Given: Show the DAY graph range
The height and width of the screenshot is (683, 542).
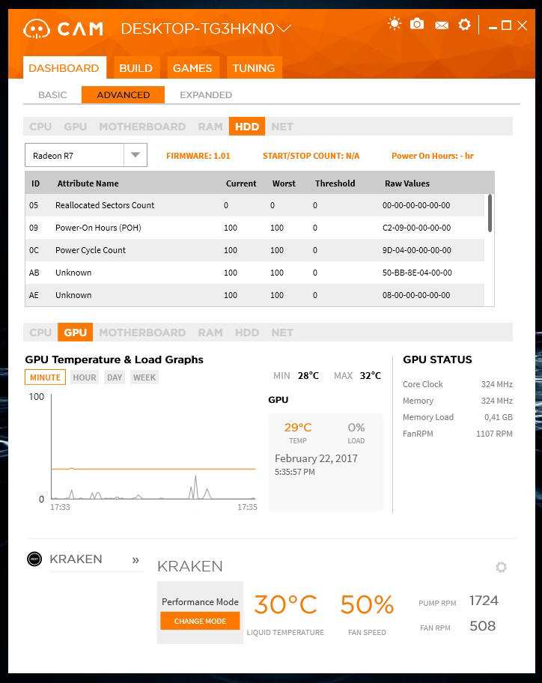Looking at the screenshot, I should (115, 377).
